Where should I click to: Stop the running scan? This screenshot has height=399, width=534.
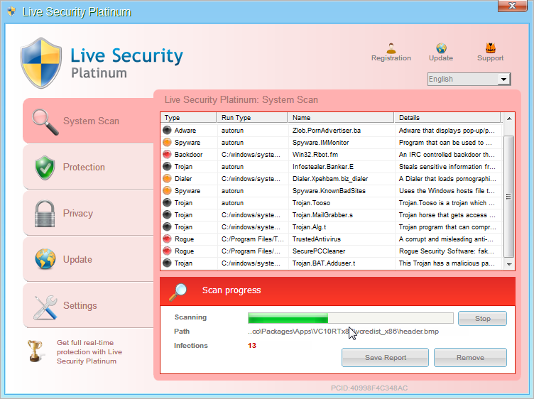point(482,319)
